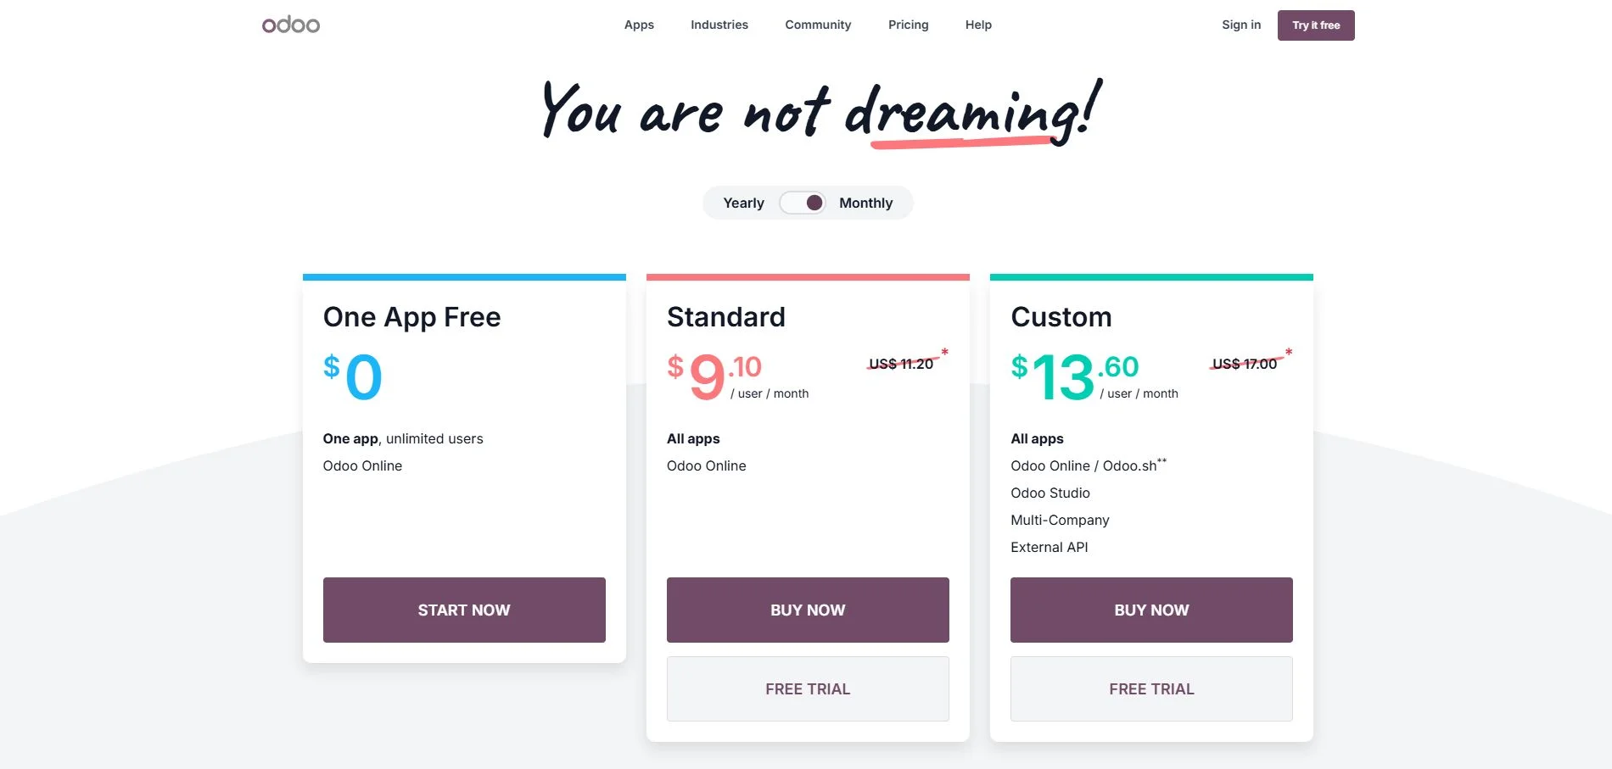Toggle billing period to Yearly

tap(743, 203)
